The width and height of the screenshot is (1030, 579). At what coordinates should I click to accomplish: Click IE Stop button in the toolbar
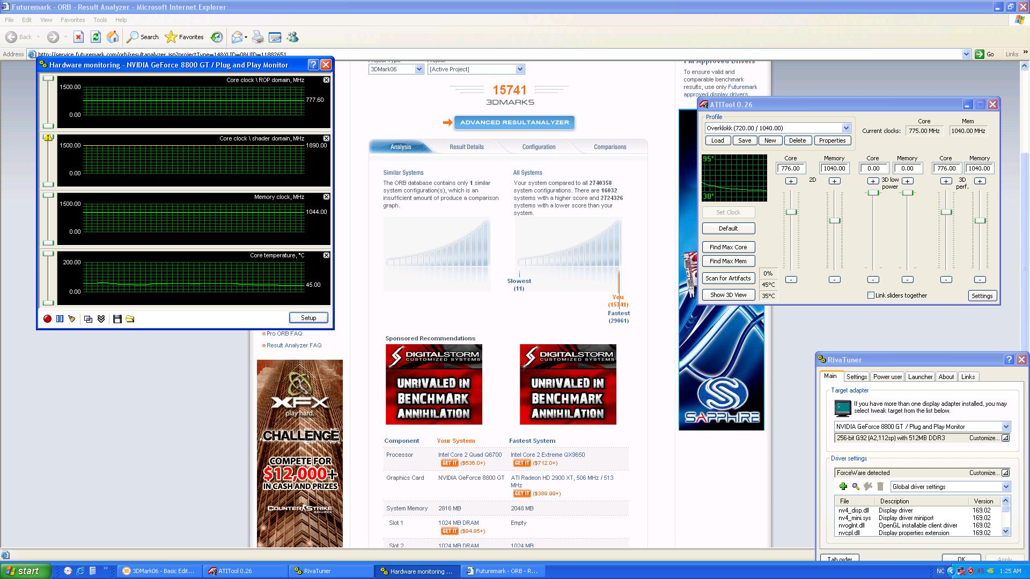pyautogui.click(x=78, y=37)
